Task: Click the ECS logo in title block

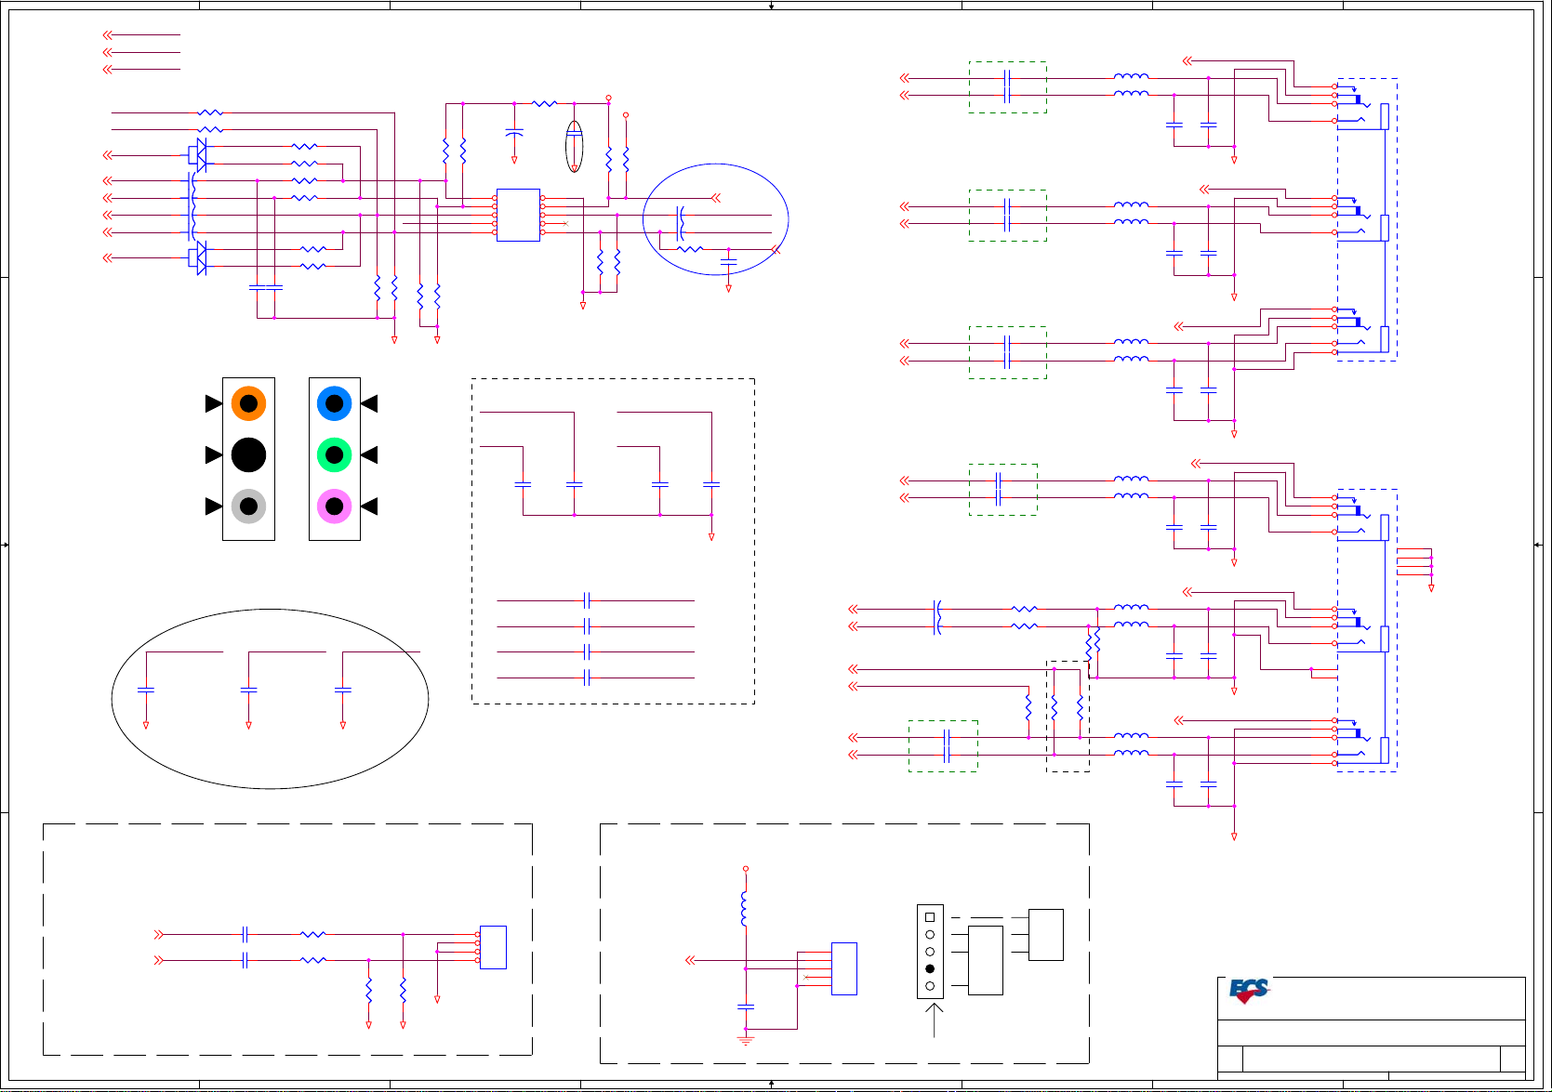Action: pos(1249,991)
